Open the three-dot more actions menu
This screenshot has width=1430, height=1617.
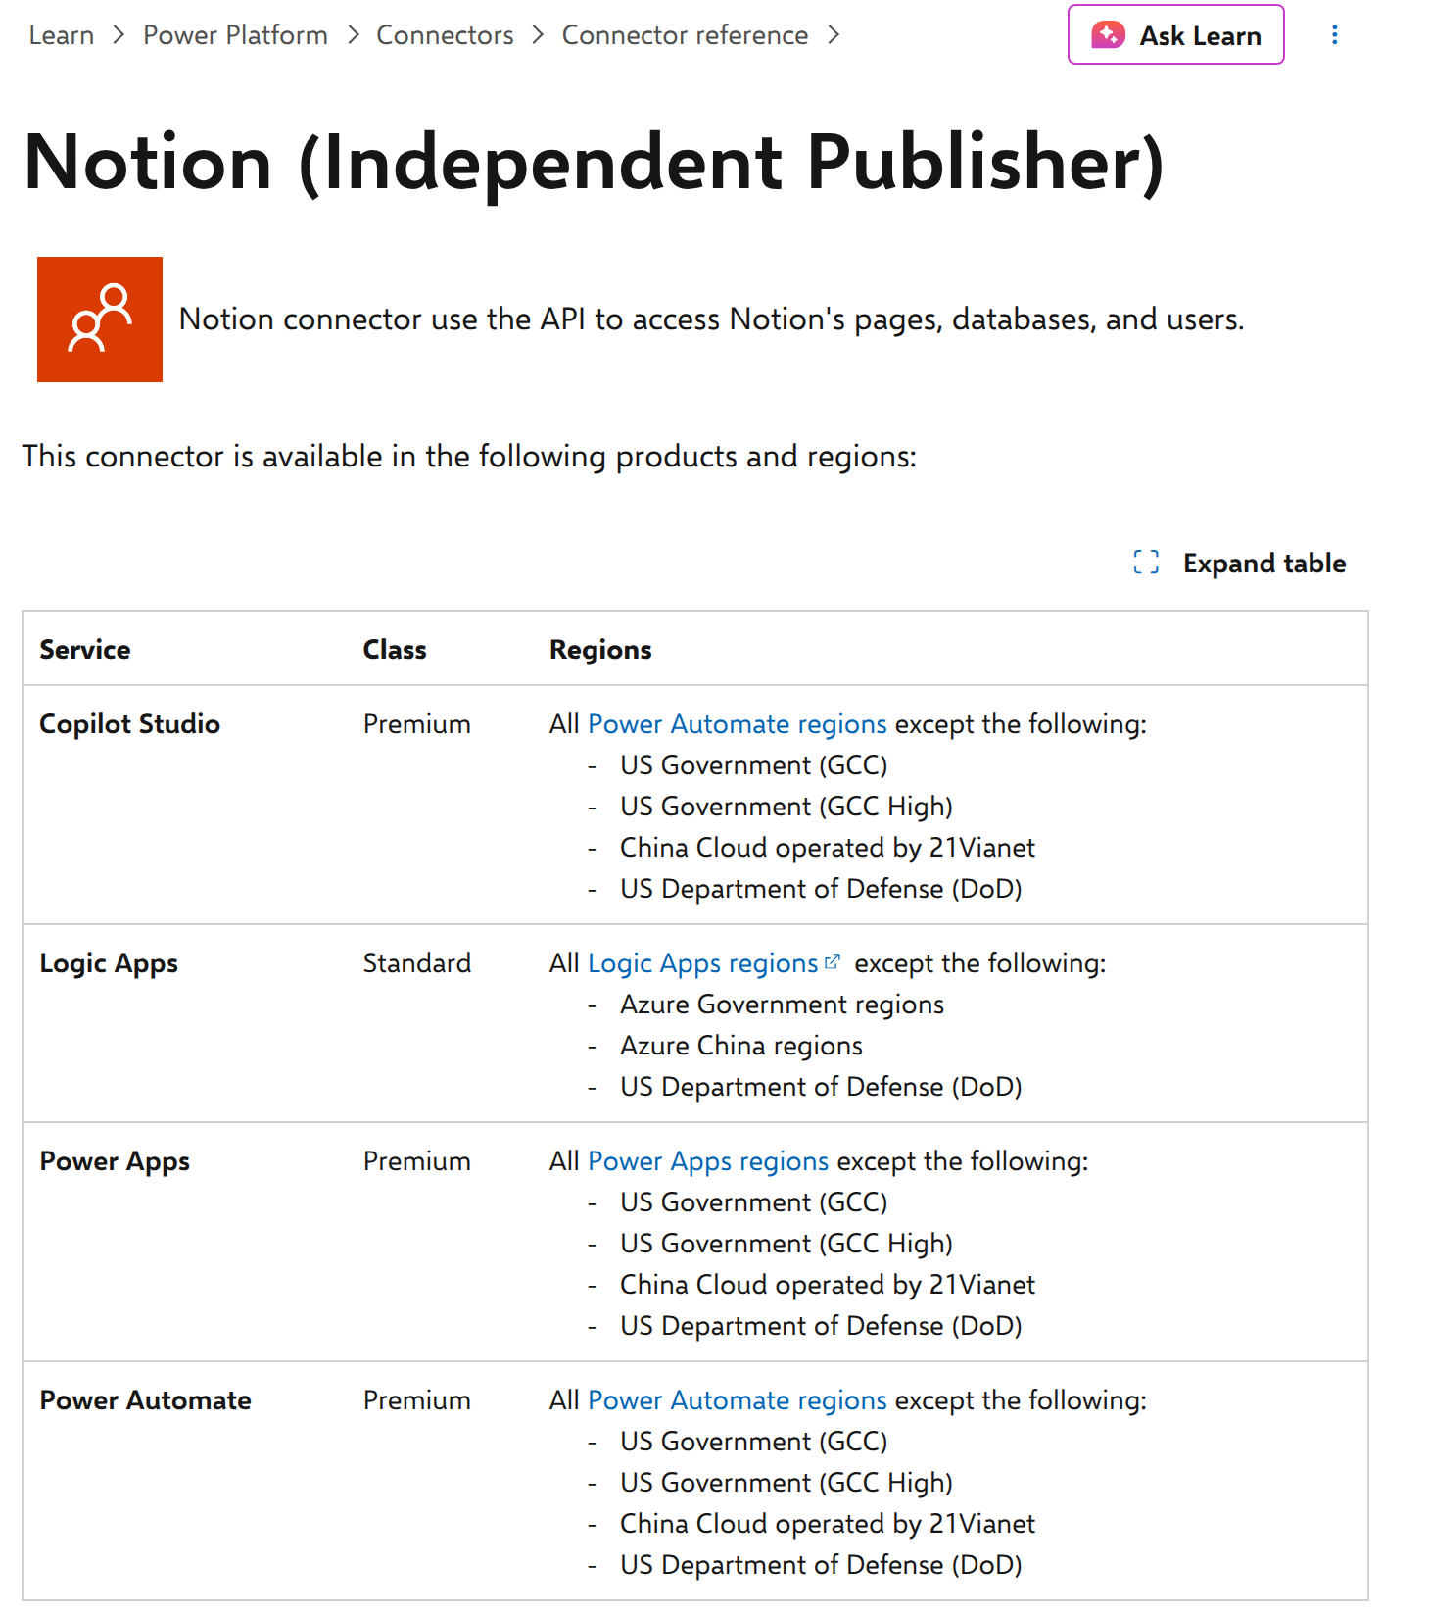coord(1334,35)
